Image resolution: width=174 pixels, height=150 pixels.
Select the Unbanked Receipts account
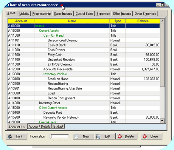84,59
